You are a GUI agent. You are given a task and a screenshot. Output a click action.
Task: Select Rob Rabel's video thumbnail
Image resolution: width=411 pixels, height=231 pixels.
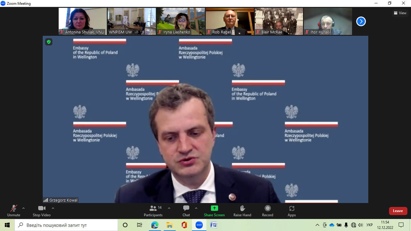pyautogui.click(x=230, y=21)
